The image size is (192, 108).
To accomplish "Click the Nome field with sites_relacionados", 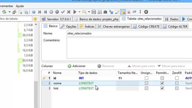I will click(129, 33).
